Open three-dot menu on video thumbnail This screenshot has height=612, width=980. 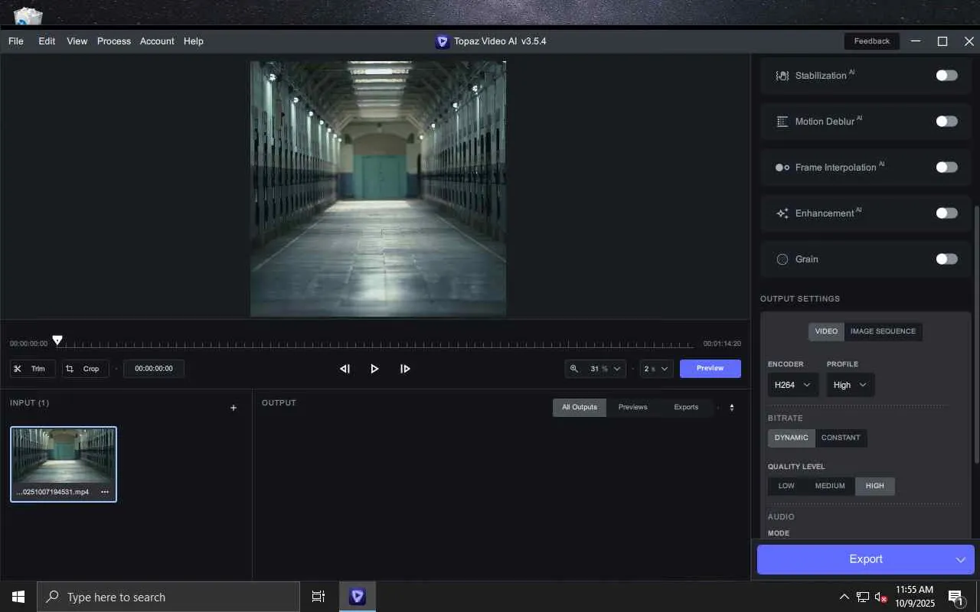pyautogui.click(x=105, y=492)
